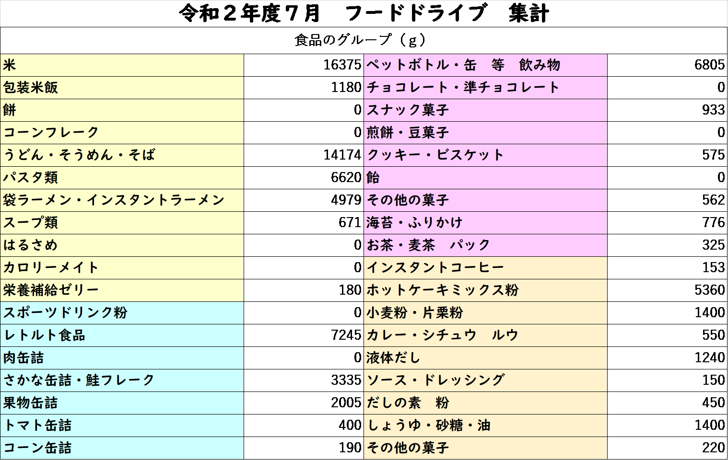Viewport: 728px width, 460px height.
Task: Select the うどん・そうめん・そば cell
Action: [122, 155]
